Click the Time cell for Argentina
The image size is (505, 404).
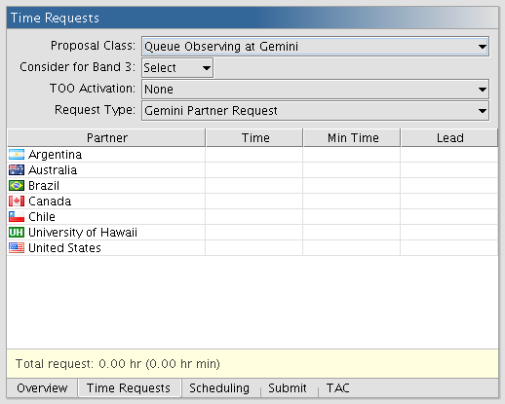click(254, 155)
